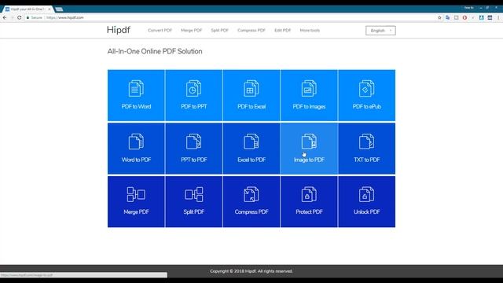Open the PDF to ePub tool icon

point(367,89)
